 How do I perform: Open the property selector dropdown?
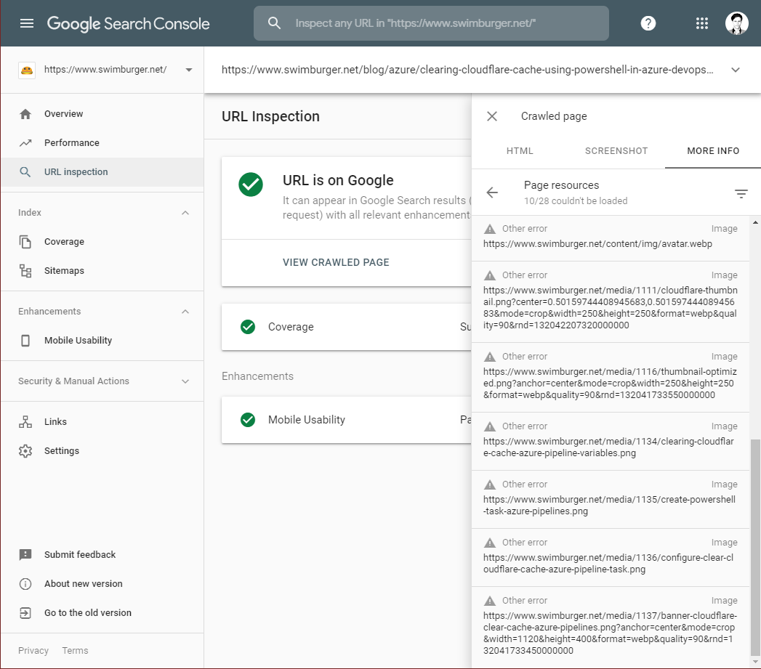[x=189, y=70]
